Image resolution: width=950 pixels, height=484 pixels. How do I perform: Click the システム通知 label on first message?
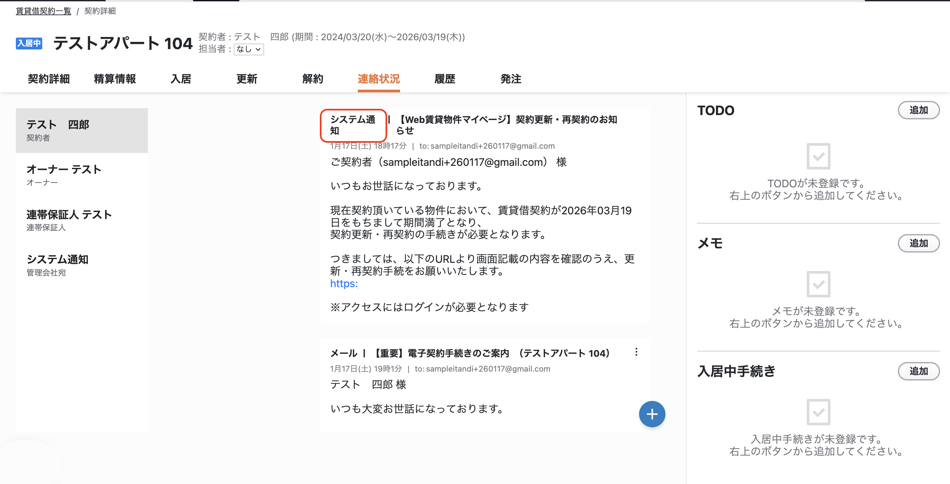coord(353,125)
